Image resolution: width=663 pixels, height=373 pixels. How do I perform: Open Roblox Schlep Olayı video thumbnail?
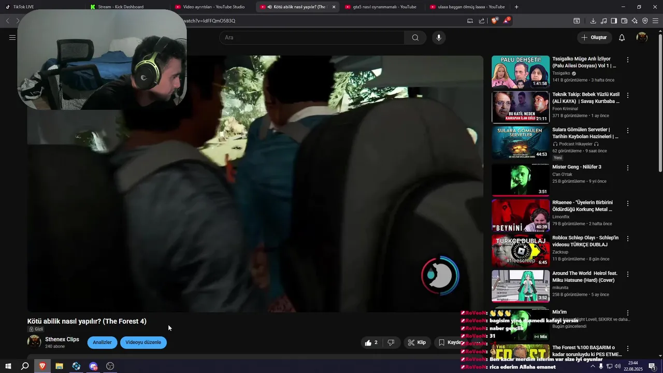[x=521, y=251]
